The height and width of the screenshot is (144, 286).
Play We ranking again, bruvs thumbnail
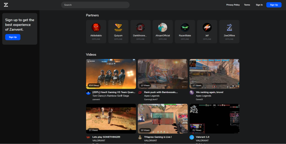click(214, 74)
